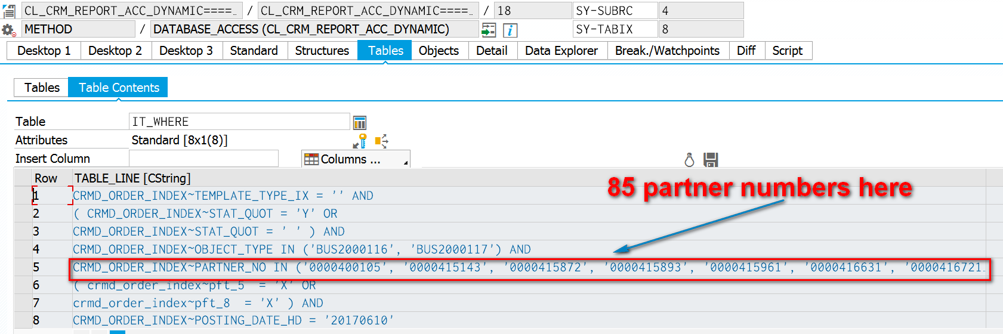Click the floppy disk save icon
Image resolution: width=1003 pixels, height=334 pixels.
coord(710,160)
